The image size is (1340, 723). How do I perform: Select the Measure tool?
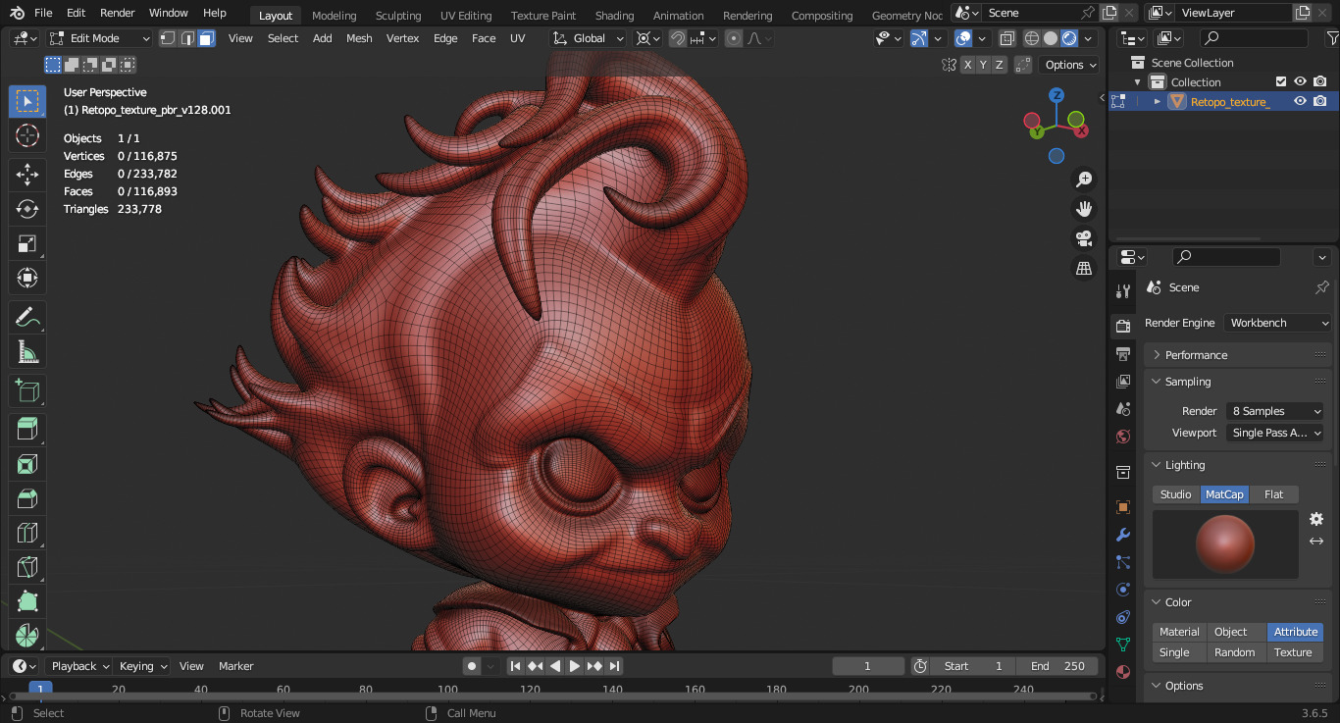(26, 351)
